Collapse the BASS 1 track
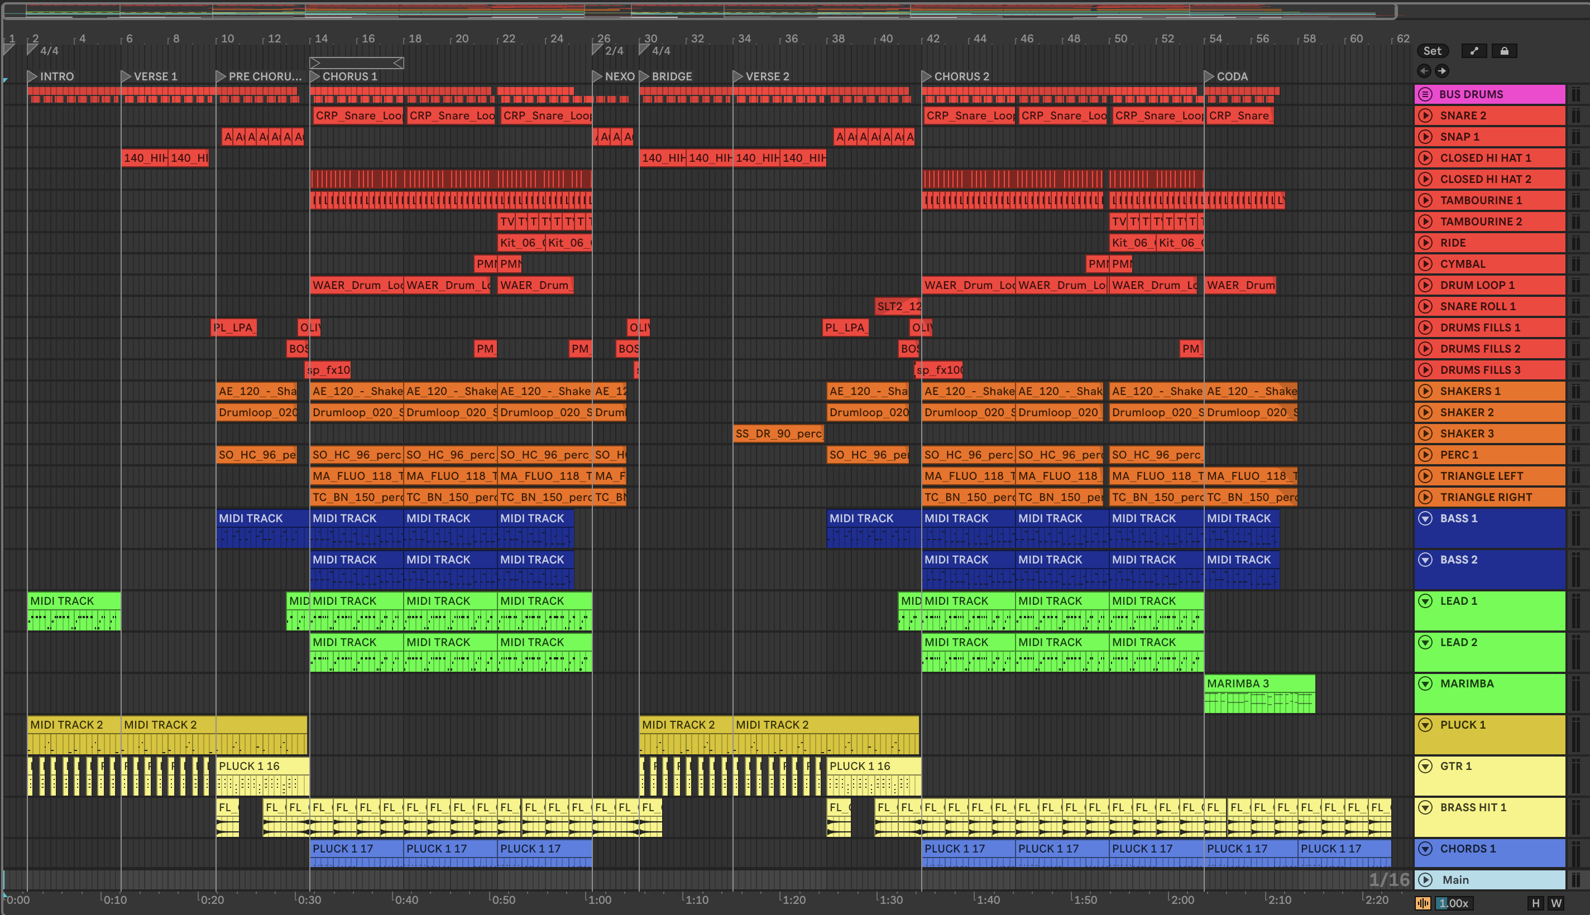This screenshot has width=1590, height=915. [x=1425, y=518]
